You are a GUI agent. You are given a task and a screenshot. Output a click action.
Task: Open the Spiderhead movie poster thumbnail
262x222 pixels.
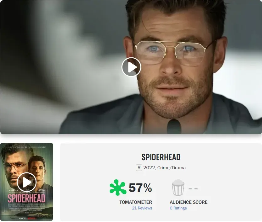[x=27, y=182]
